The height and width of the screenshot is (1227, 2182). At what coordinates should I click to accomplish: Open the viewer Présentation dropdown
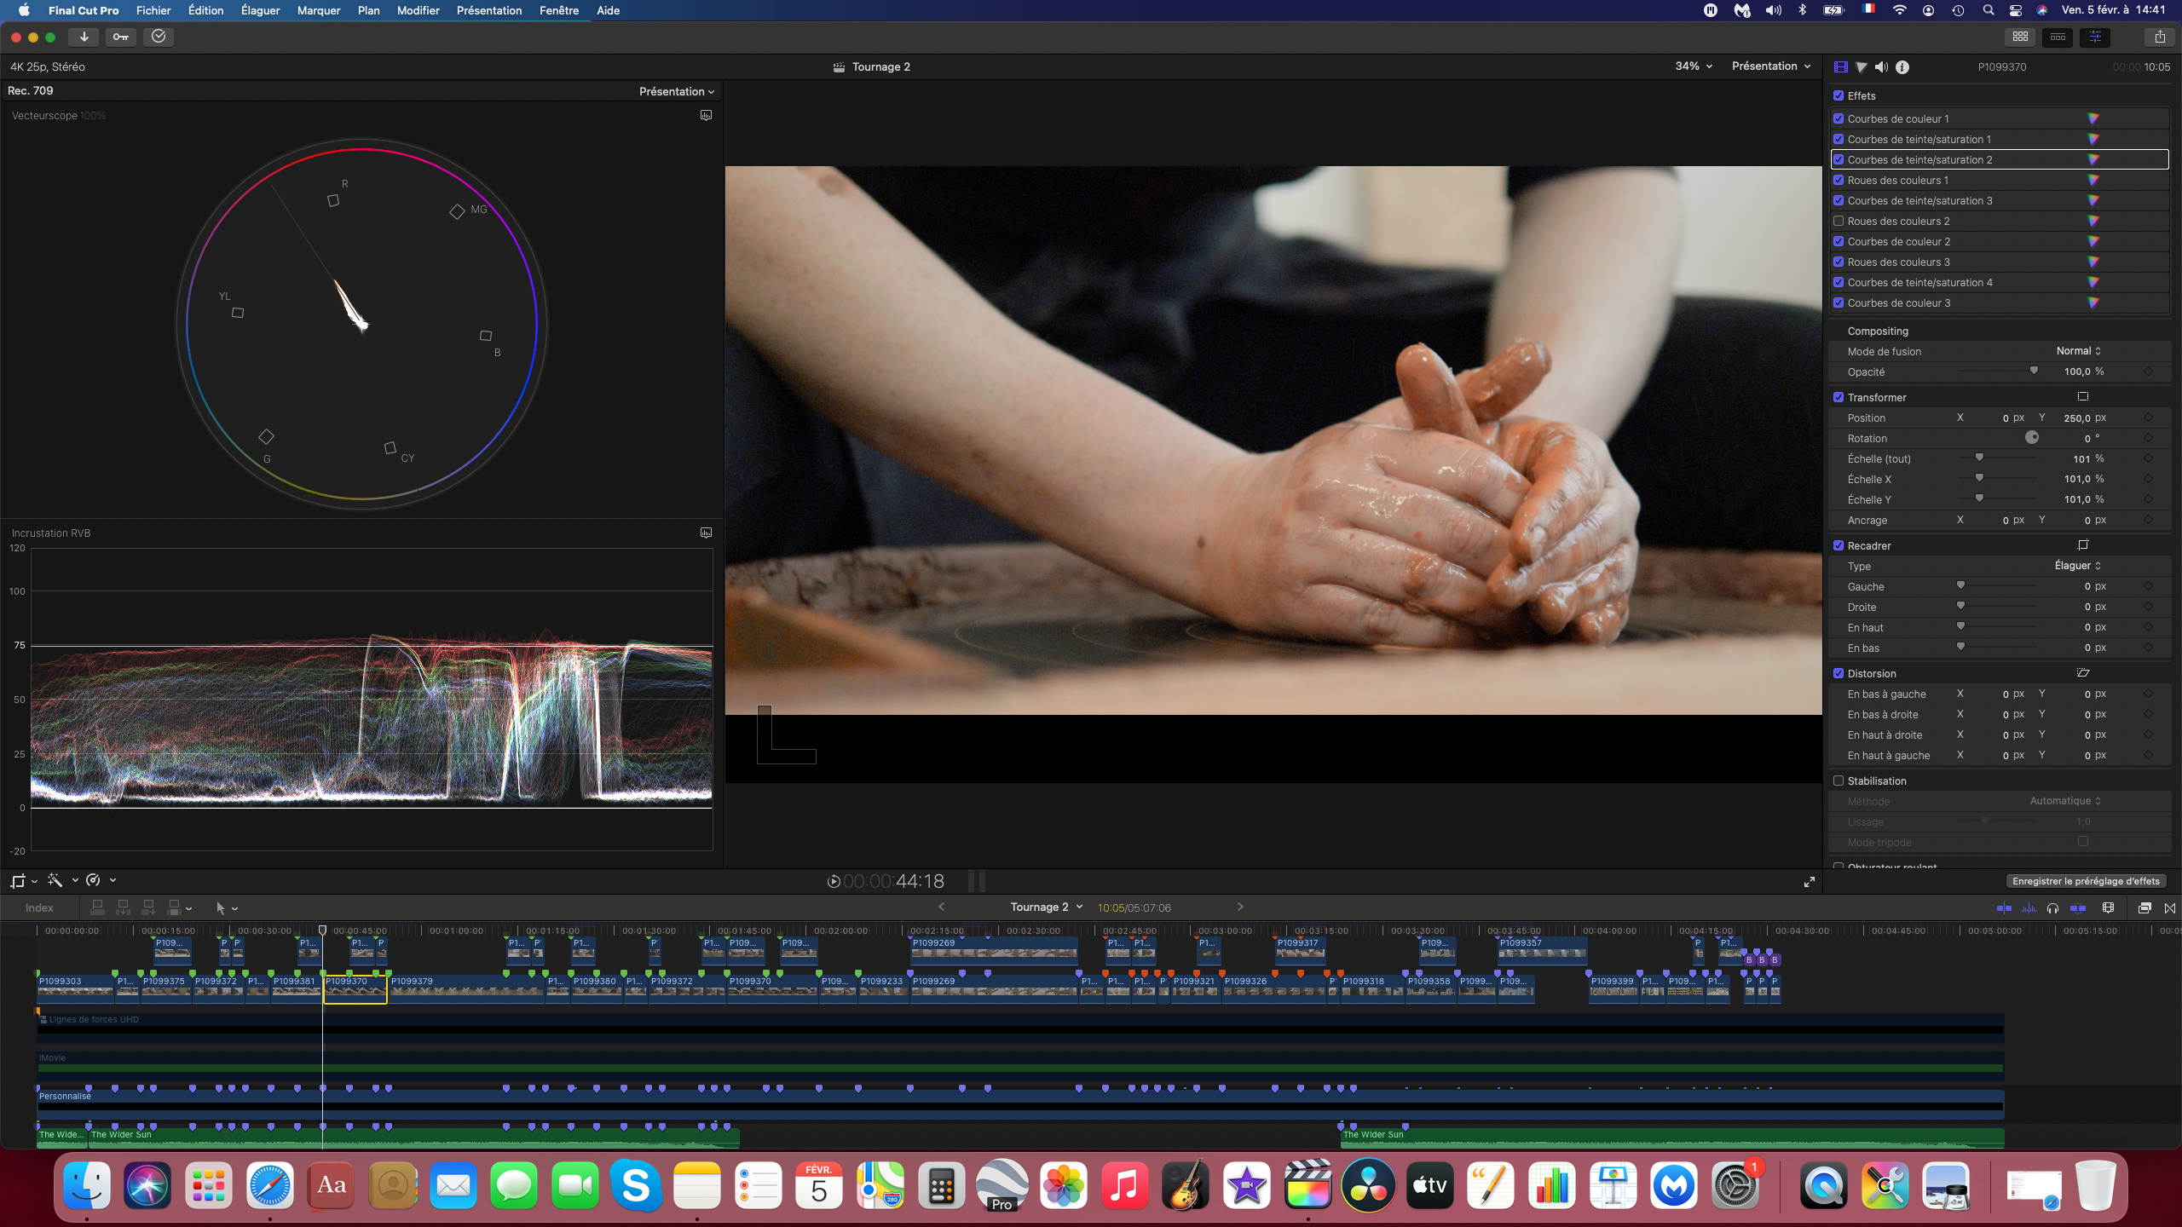point(1771,66)
